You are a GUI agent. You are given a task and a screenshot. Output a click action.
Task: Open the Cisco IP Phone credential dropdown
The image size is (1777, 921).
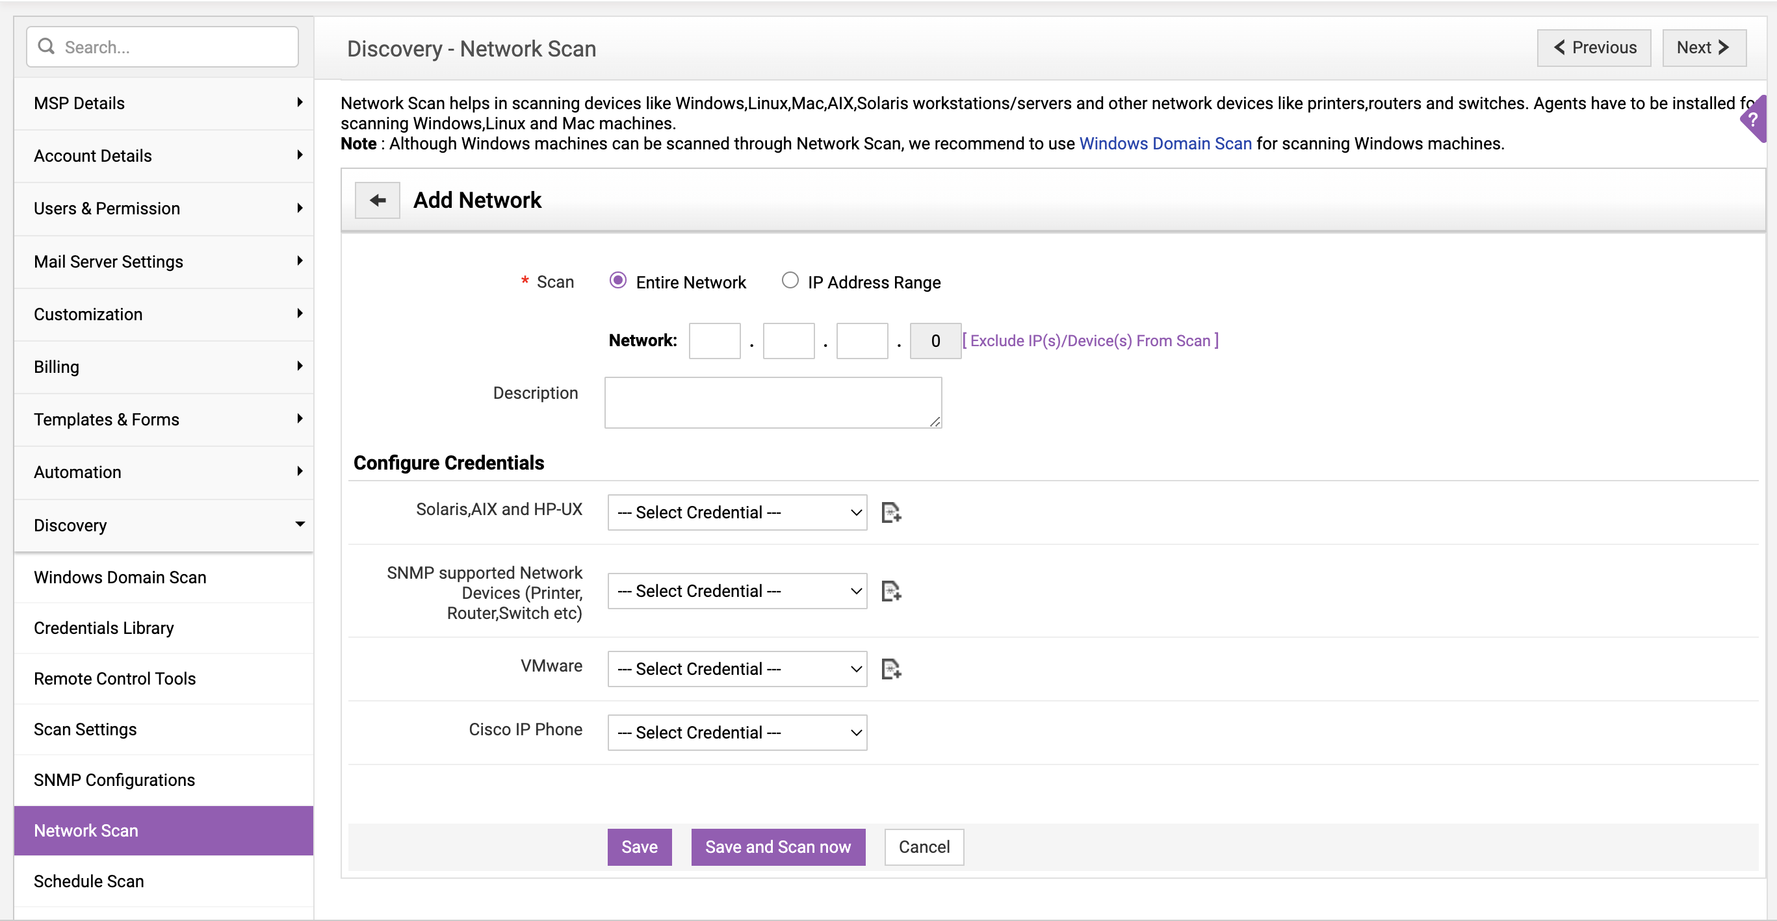pyautogui.click(x=736, y=731)
